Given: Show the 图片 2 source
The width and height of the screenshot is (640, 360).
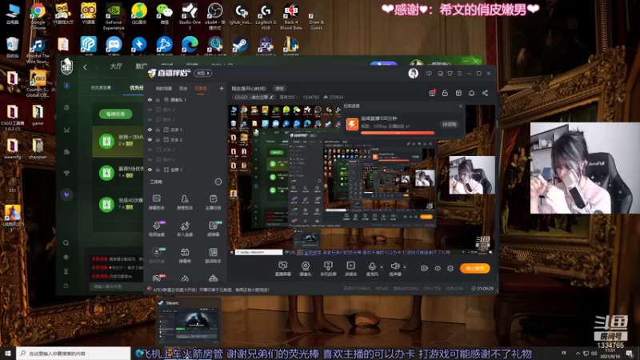Looking at the screenshot, I should tap(150, 159).
